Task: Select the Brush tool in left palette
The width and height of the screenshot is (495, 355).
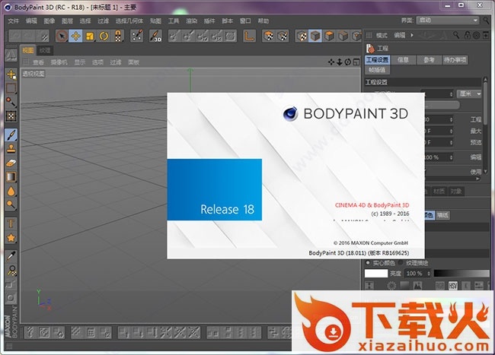Action: 11,135
